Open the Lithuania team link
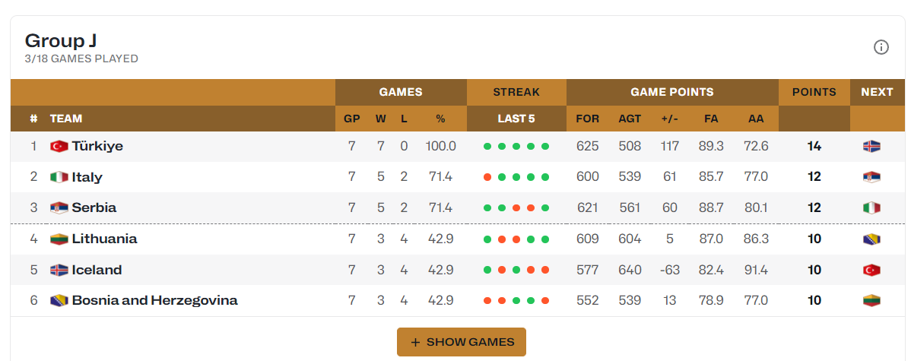The image size is (911, 361). (105, 239)
